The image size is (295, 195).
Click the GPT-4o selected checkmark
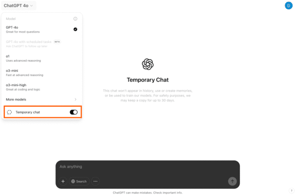(75, 29)
